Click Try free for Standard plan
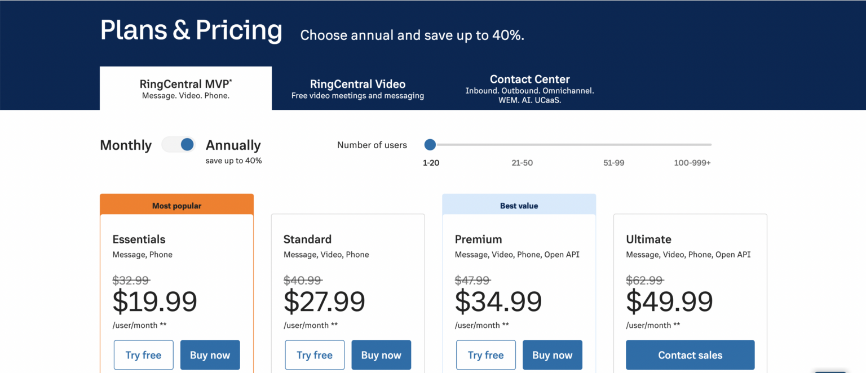Image resolution: width=866 pixels, height=373 pixels. coord(315,355)
